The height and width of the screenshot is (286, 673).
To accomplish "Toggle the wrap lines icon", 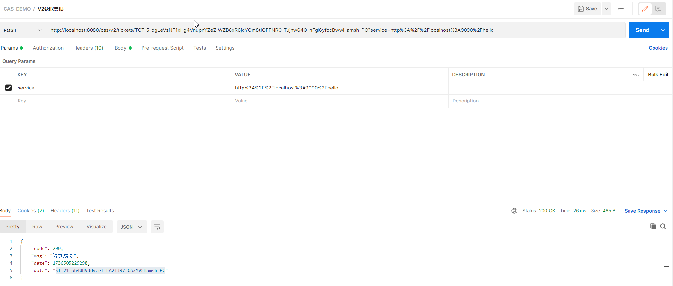I will click(157, 227).
